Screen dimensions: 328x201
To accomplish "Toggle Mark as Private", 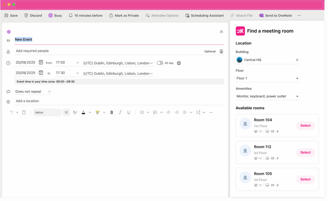I will click(124, 15).
